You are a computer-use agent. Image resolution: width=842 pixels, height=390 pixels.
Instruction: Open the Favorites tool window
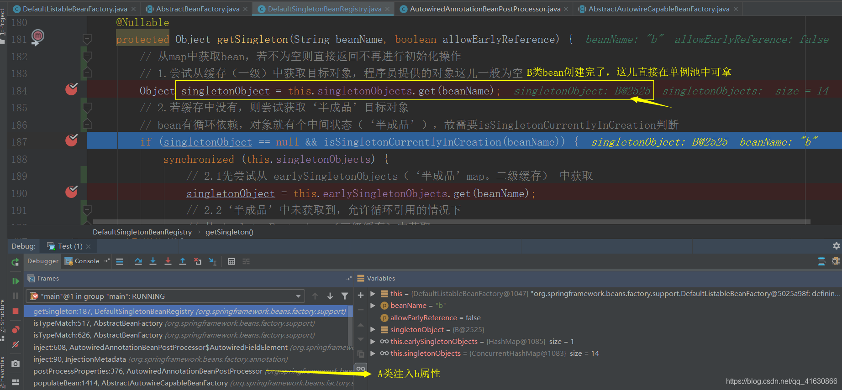3,372
